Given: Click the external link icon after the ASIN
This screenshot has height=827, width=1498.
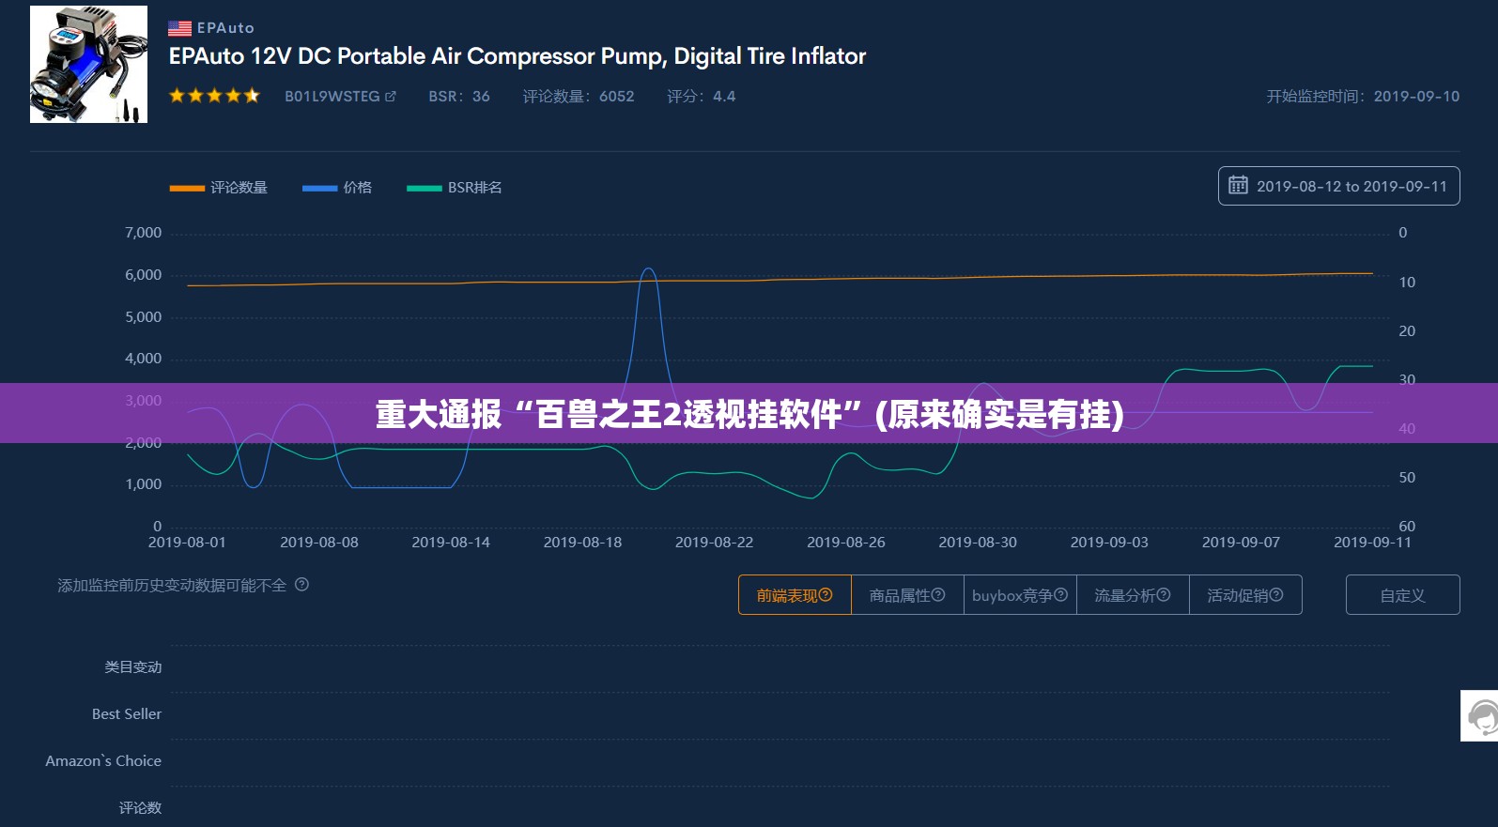Looking at the screenshot, I should [391, 96].
